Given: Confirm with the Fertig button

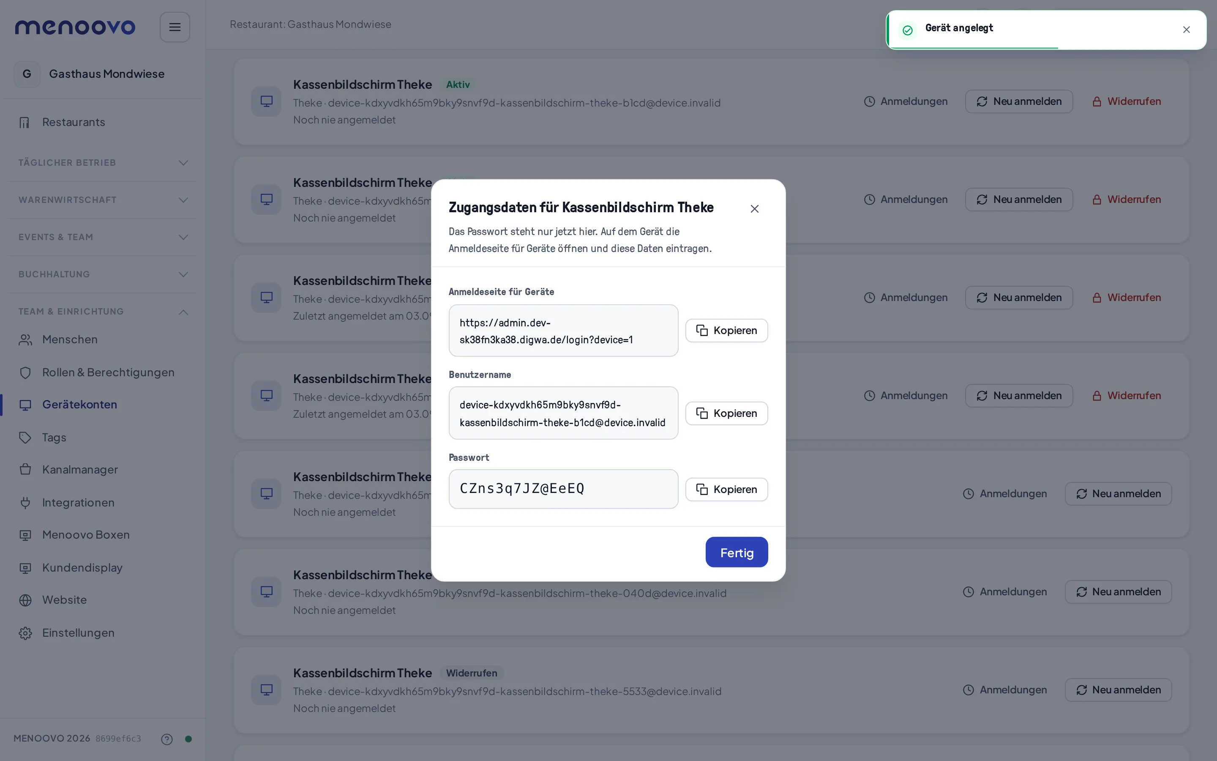Looking at the screenshot, I should coord(736,552).
